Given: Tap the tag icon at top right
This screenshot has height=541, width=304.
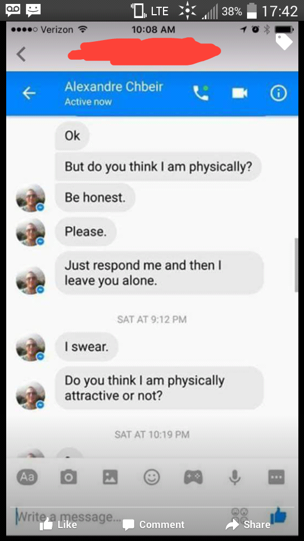Looking at the screenshot, I should click(x=284, y=41).
